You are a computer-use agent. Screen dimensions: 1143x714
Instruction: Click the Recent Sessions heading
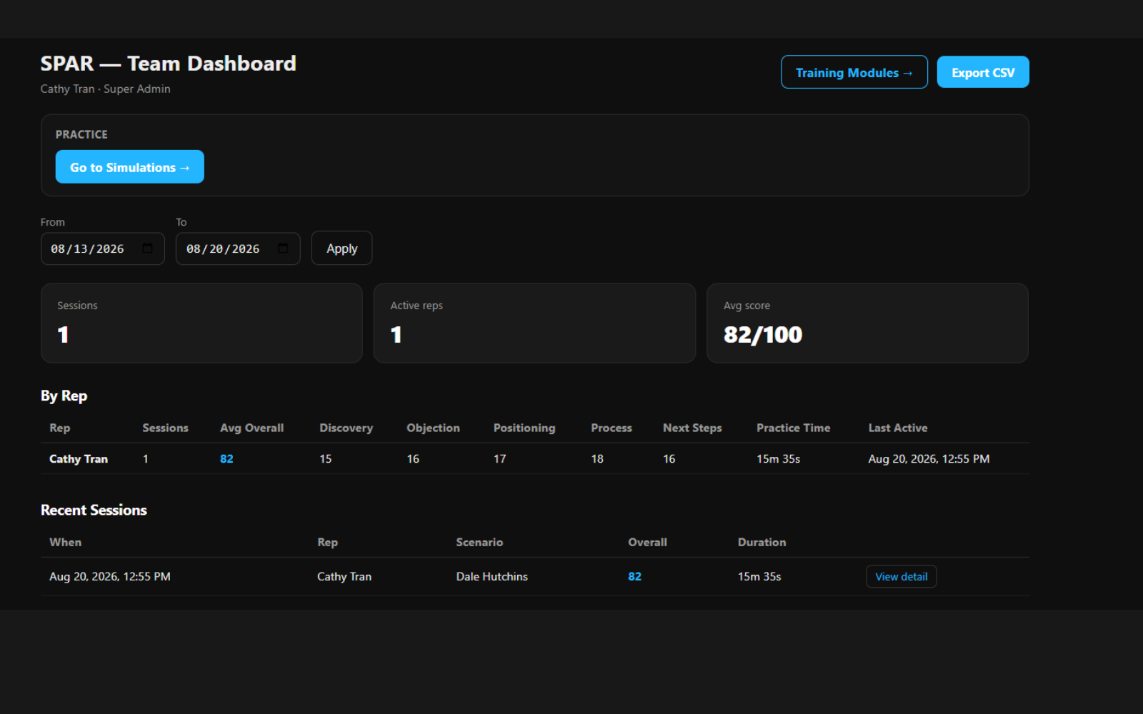94,510
